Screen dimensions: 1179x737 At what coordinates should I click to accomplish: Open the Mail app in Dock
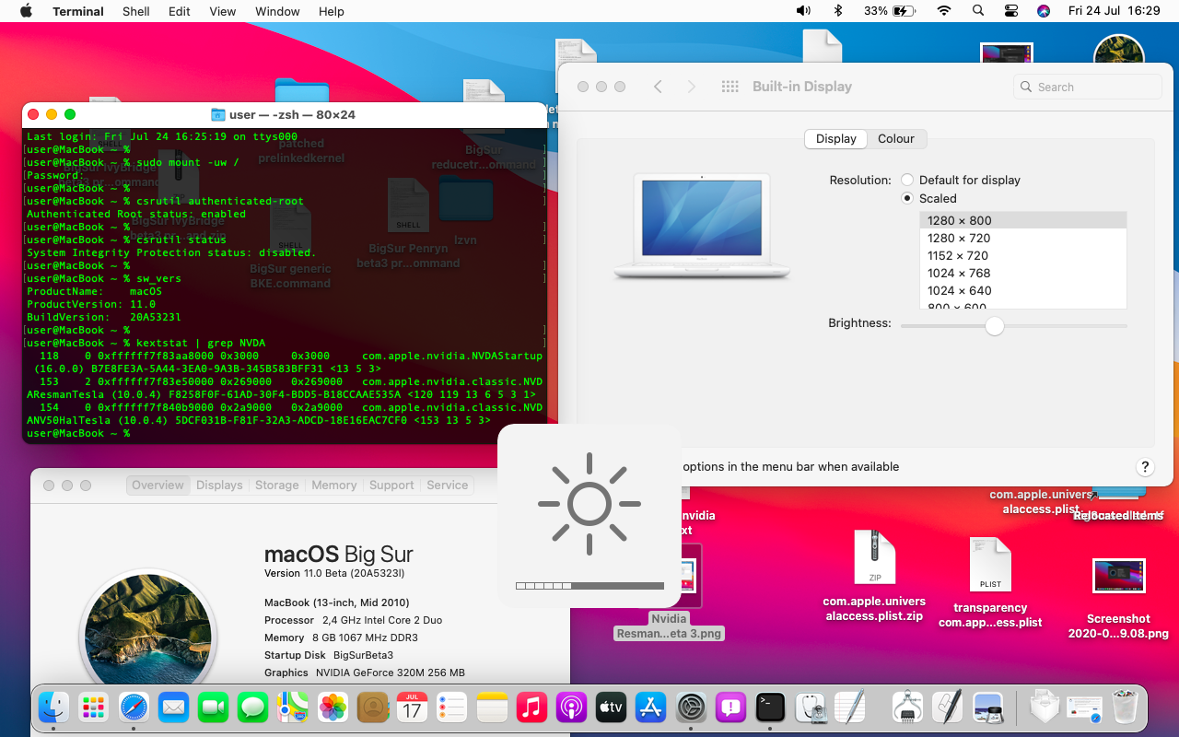click(173, 708)
